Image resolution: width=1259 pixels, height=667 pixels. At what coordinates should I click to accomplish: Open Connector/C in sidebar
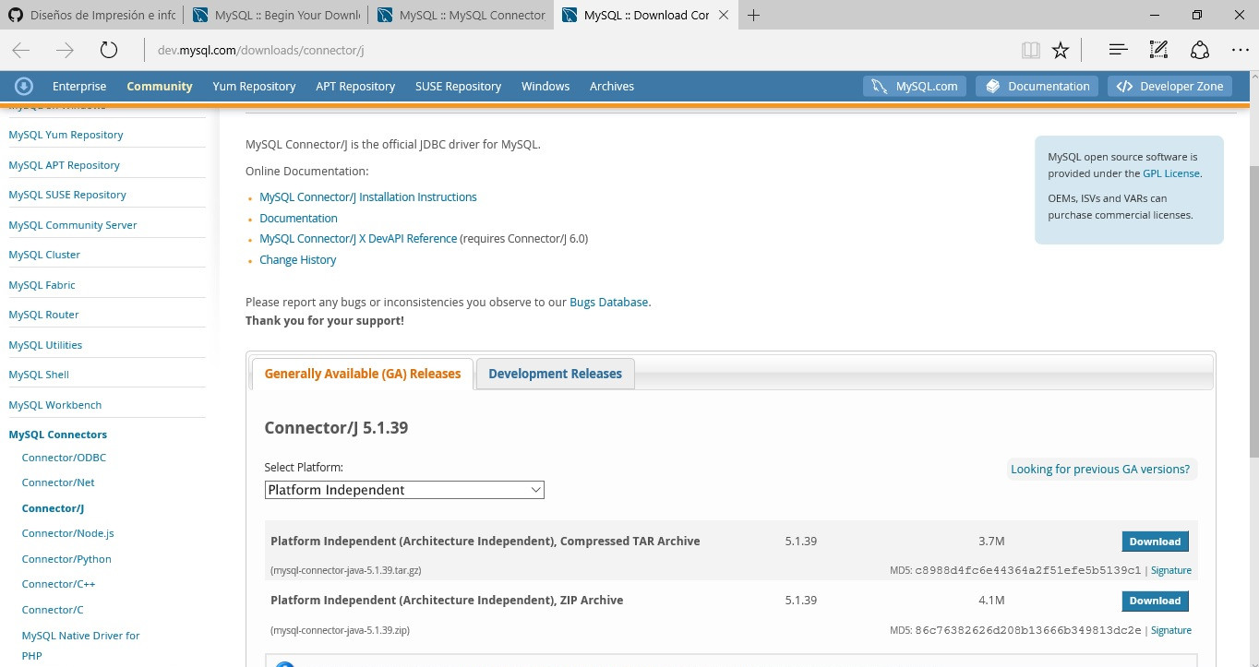tap(53, 610)
